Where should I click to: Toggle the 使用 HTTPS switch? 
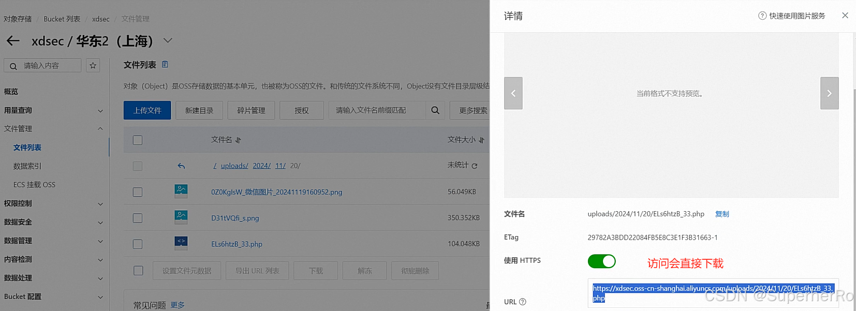(601, 261)
